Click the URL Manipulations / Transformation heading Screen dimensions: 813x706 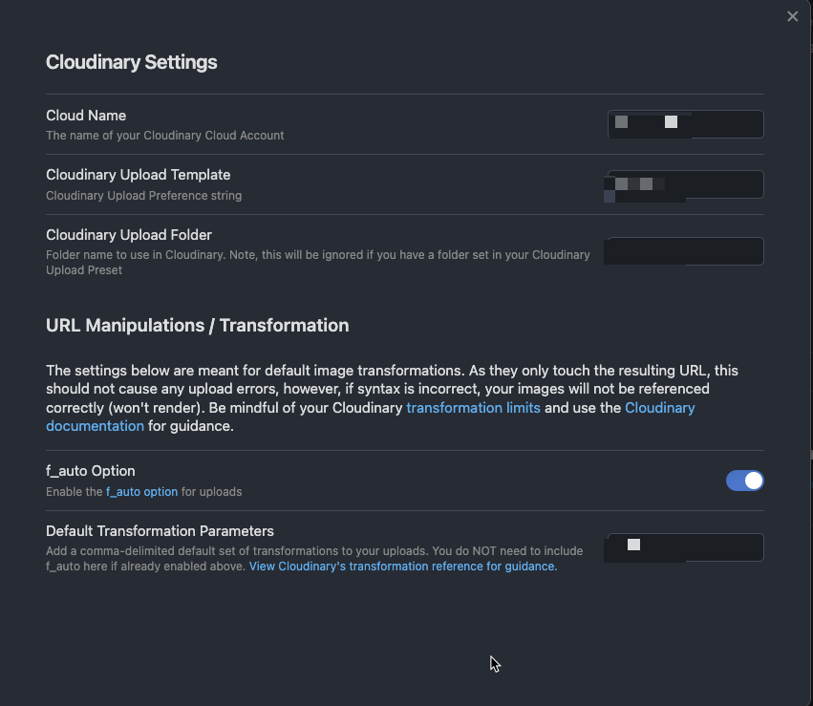coord(197,325)
